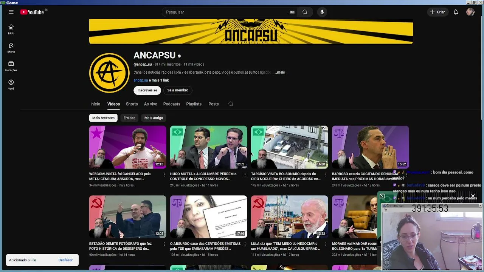Open options menu for CERTIDÕES EMITIDAS video
Screen dimensions: 484x272
tap(245, 244)
